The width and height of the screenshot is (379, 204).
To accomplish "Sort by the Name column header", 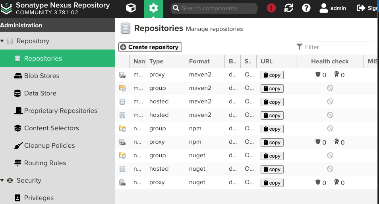I will tap(137, 61).
